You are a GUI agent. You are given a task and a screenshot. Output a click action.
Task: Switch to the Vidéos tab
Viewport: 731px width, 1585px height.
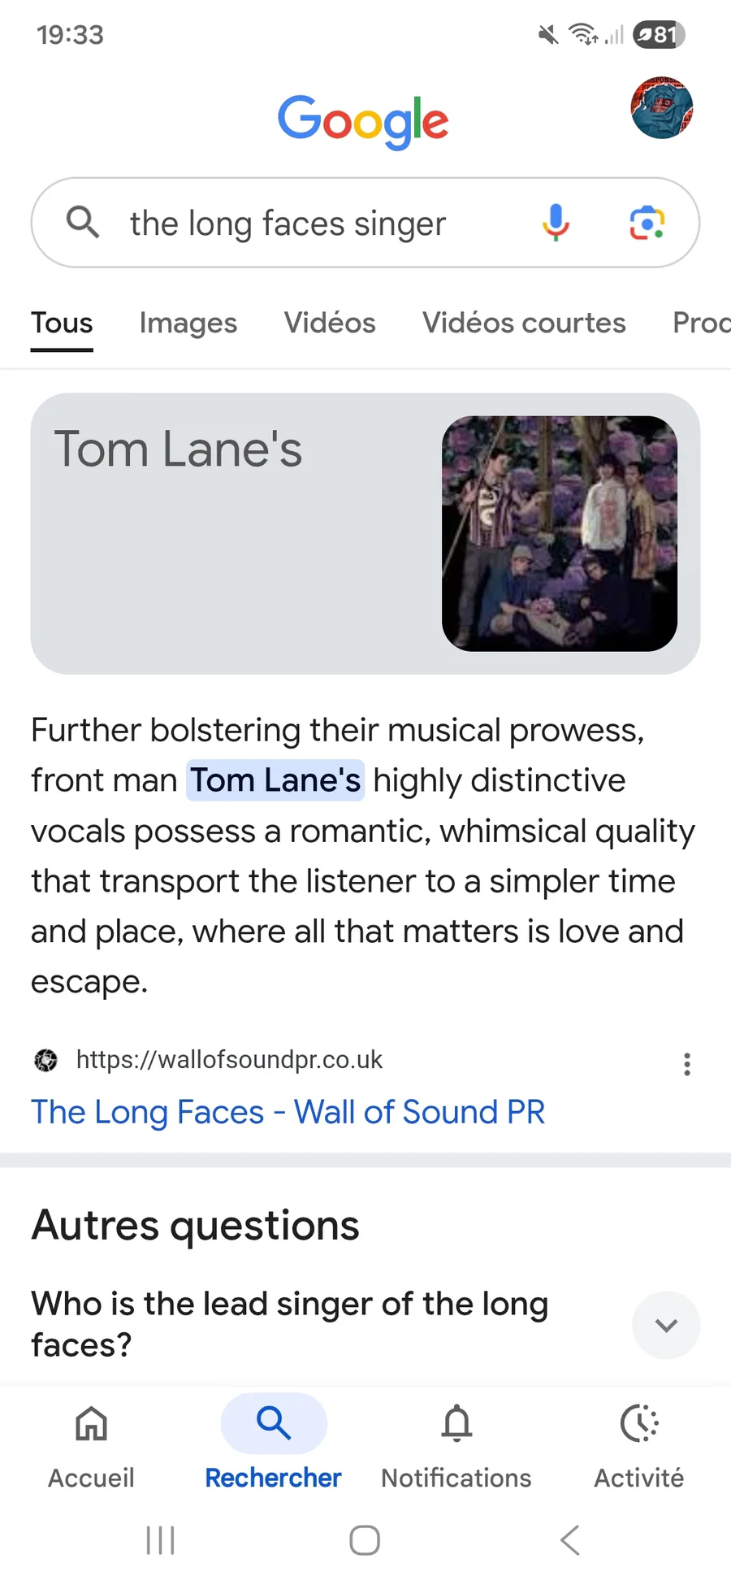tap(330, 323)
